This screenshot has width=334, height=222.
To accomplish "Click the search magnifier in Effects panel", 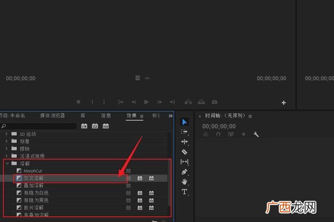I will pos(4,126).
